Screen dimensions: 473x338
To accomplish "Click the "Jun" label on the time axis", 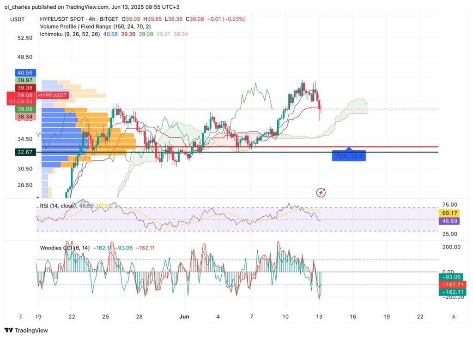I will (x=185, y=317).
